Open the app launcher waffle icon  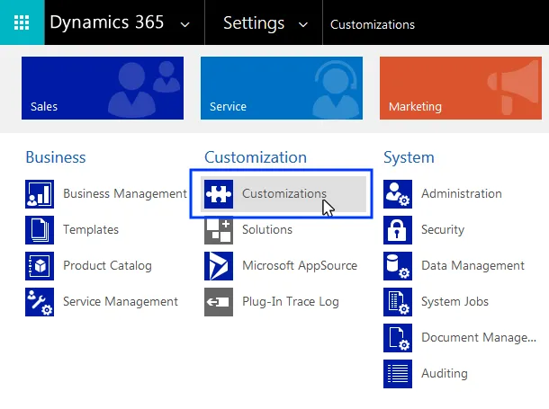22,22
